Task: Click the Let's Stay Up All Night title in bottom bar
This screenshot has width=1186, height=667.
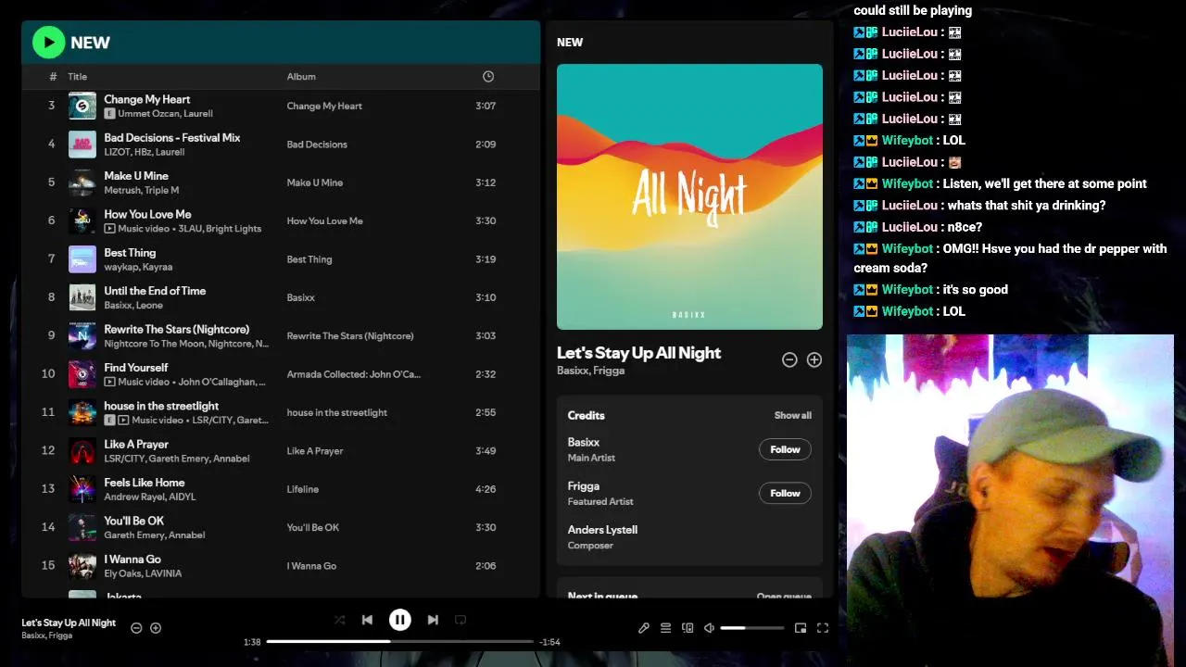Action: pos(69,623)
